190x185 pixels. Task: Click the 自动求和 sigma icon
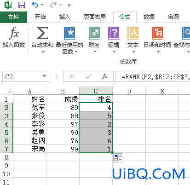click(x=42, y=33)
